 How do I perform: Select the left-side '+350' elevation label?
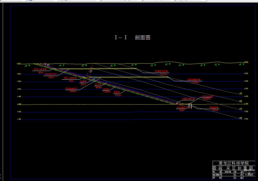[x=19, y=112]
